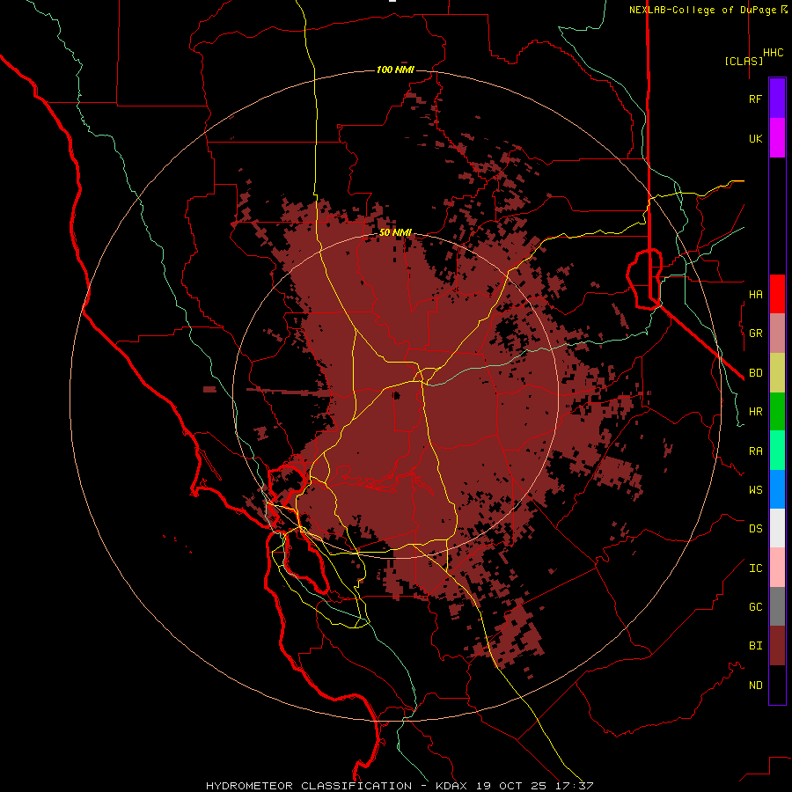Click the DS legend label
This screenshot has width=792, height=792.
(x=755, y=529)
